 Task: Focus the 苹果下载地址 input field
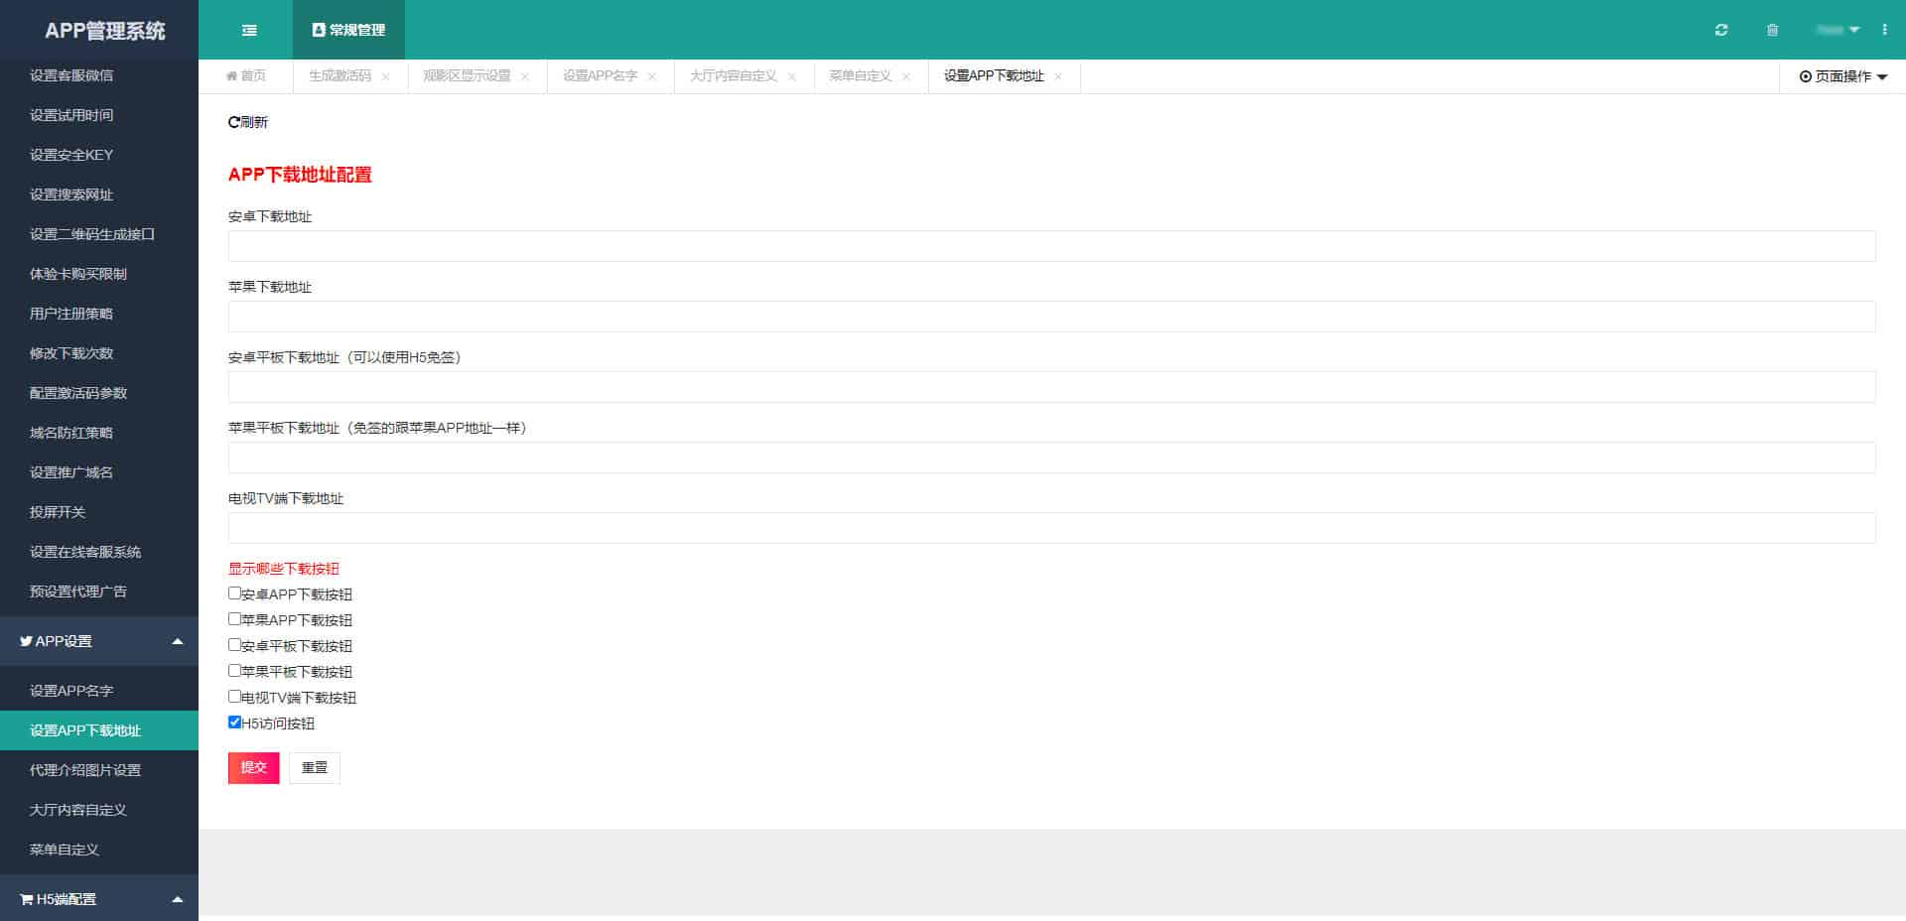pos(1052,317)
